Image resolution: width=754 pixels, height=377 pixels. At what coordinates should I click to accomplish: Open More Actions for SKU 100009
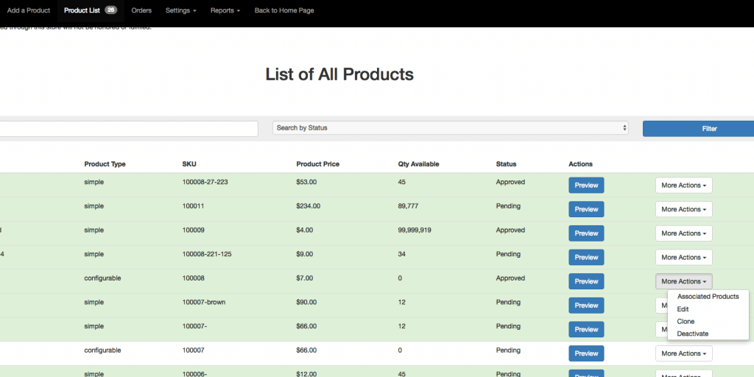click(x=683, y=233)
